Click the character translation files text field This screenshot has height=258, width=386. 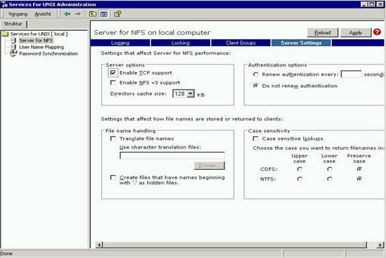point(172,155)
